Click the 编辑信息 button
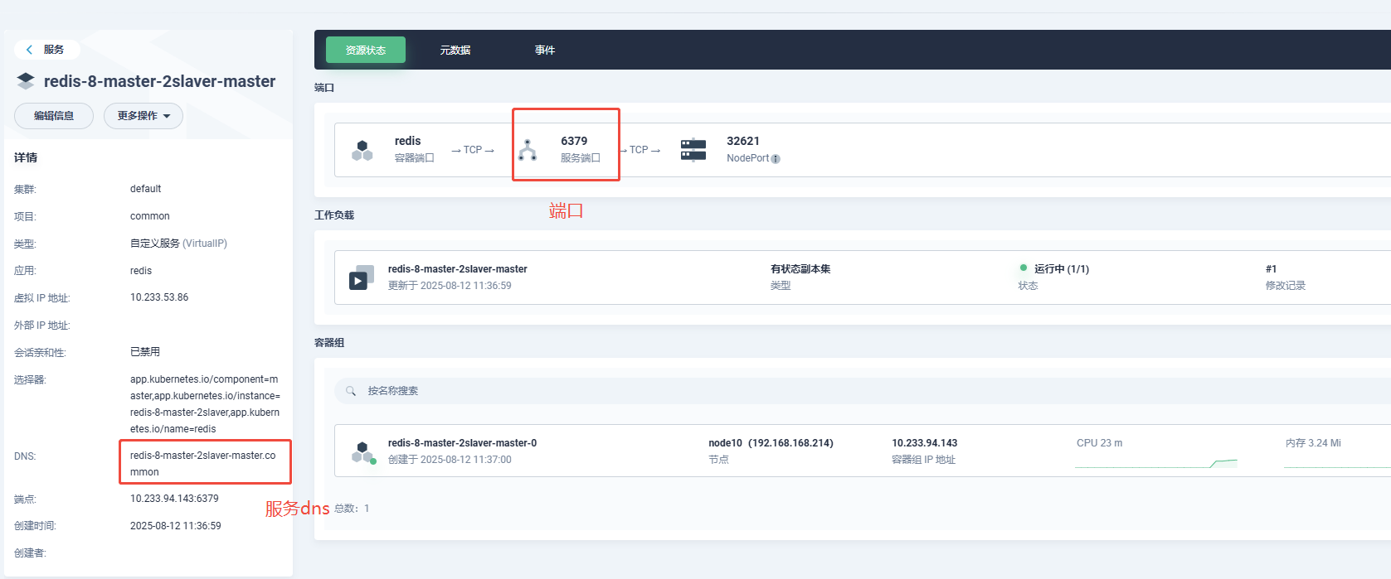The width and height of the screenshot is (1391, 579). click(x=54, y=116)
